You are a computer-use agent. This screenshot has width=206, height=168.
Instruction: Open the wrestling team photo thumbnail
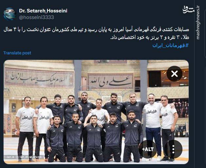coord(96,112)
